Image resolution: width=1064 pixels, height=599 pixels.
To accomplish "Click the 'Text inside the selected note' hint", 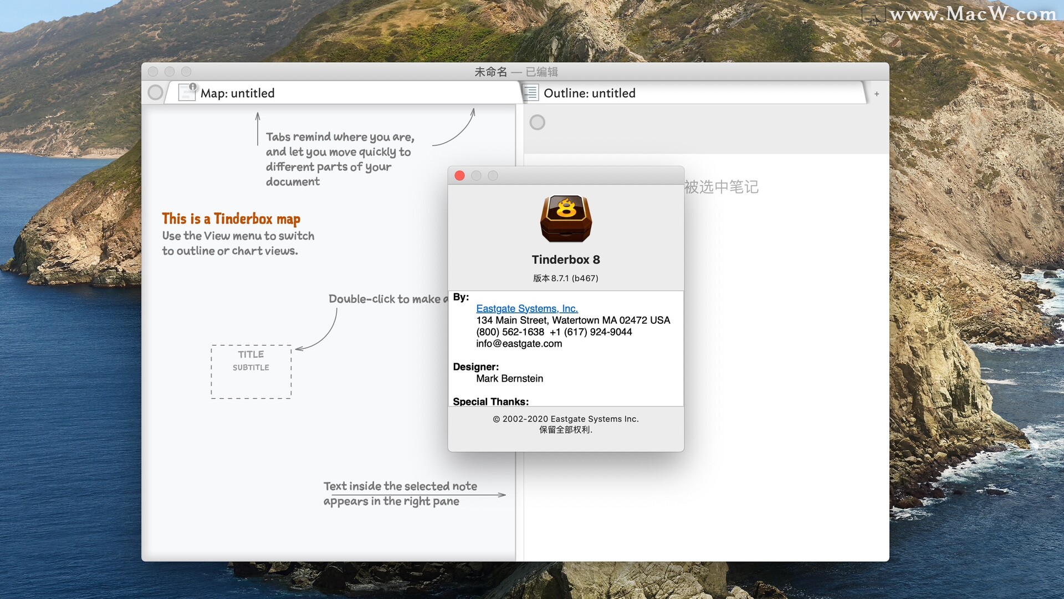I will point(400,494).
